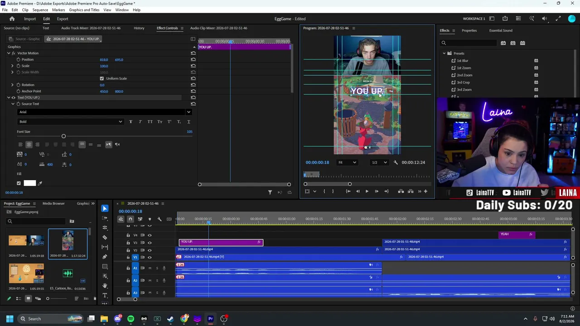Select the 2nd Zoom preset

click(464, 75)
